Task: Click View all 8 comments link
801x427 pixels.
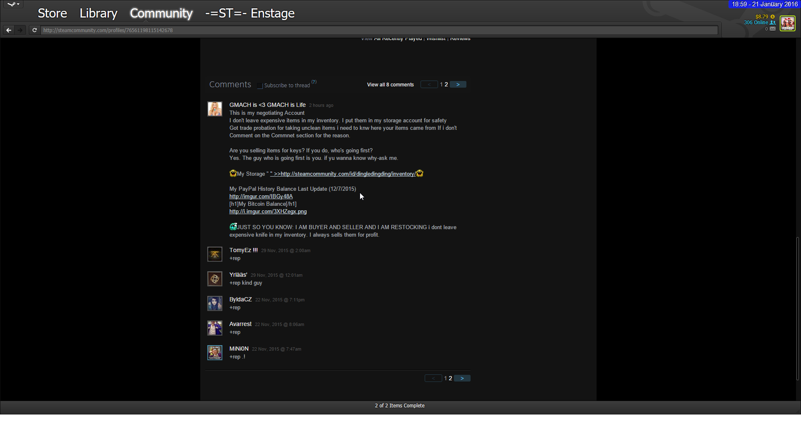Action: (x=390, y=85)
